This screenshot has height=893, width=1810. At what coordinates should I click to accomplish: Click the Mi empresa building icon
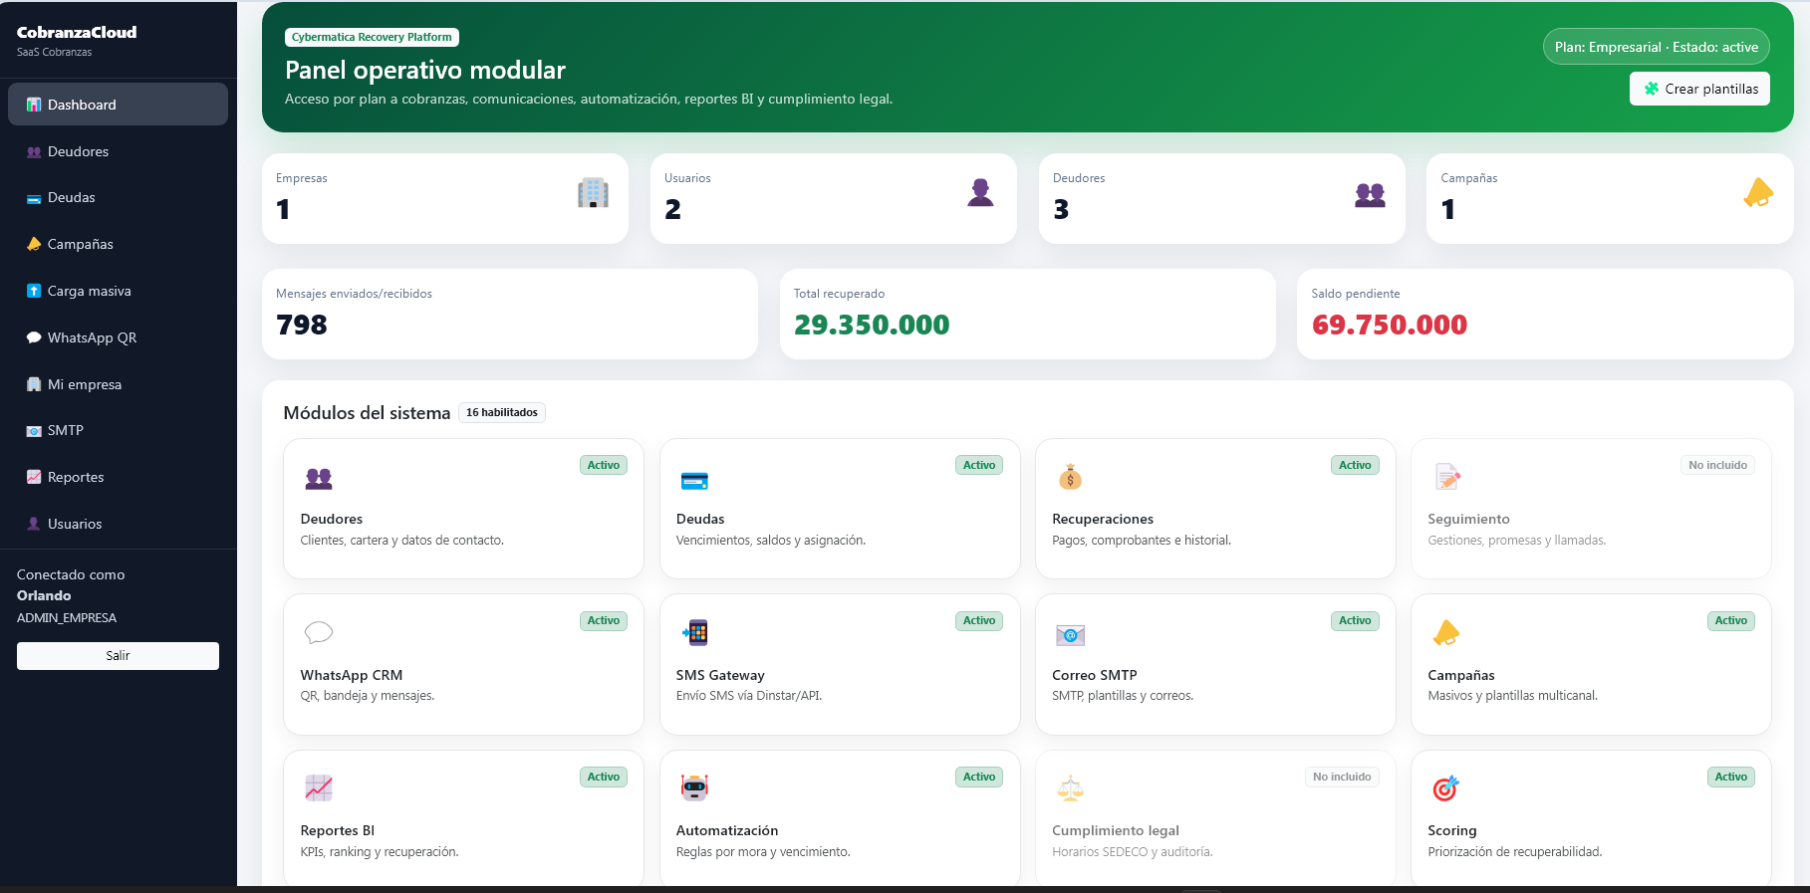click(34, 384)
